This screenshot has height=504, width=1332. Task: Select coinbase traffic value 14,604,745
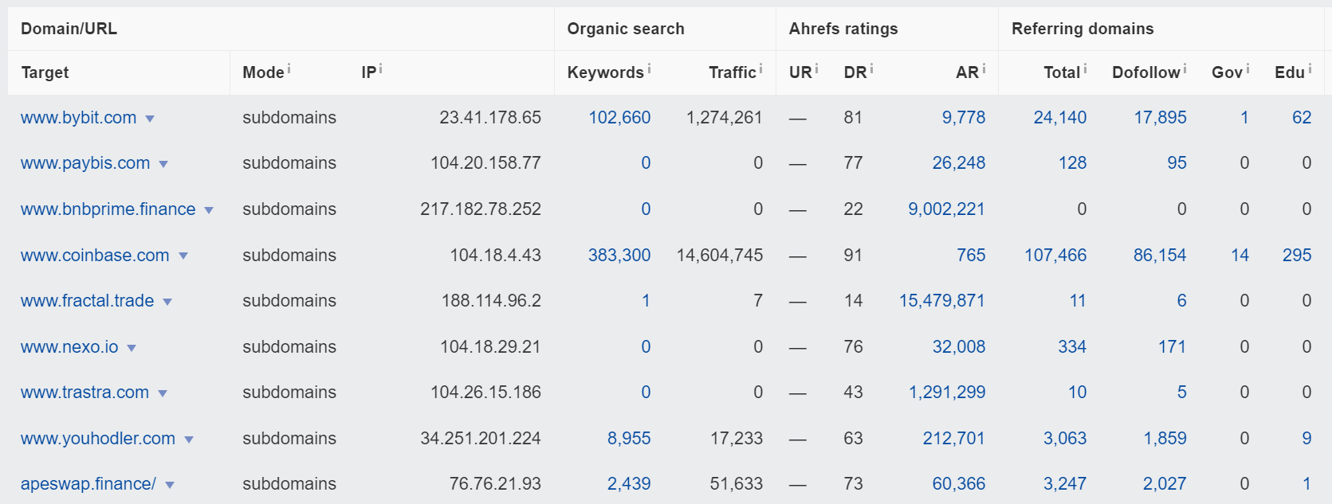tap(720, 256)
